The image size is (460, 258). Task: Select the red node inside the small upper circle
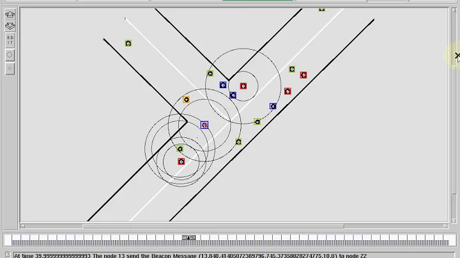pos(243,86)
